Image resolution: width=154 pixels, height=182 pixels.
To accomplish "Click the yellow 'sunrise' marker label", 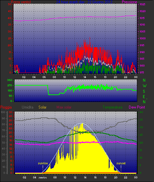I will (43, 163).
